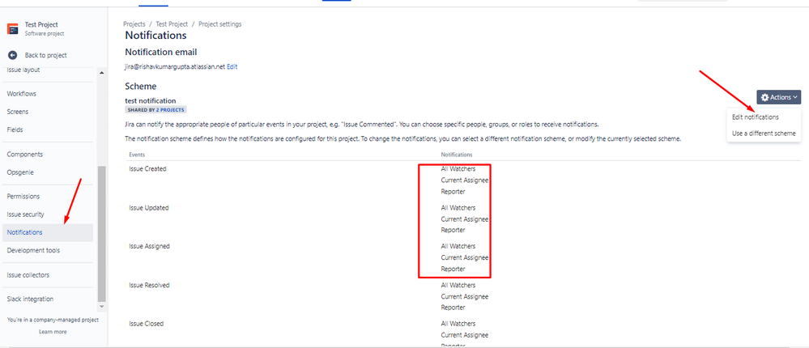Click the Test Project name in sidebar
This screenshot has height=348, width=809.
coord(41,25)
